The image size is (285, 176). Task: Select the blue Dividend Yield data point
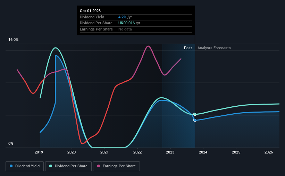coord(195,120)
